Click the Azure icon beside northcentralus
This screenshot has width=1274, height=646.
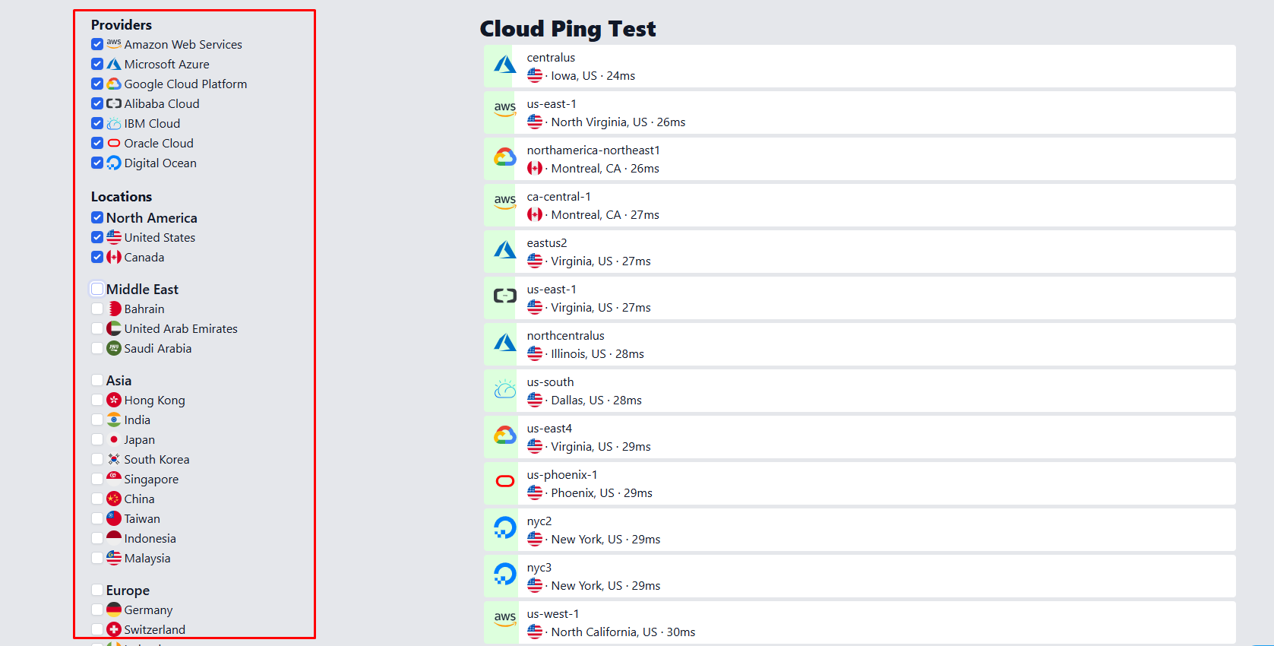[x=505, y=343]
